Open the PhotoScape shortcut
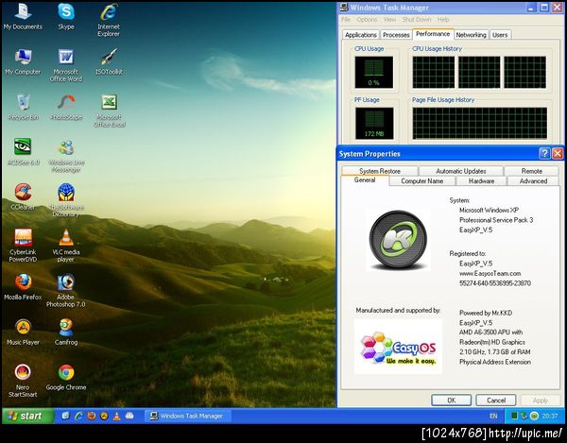The image size is (567, 443). coord(66,107)
